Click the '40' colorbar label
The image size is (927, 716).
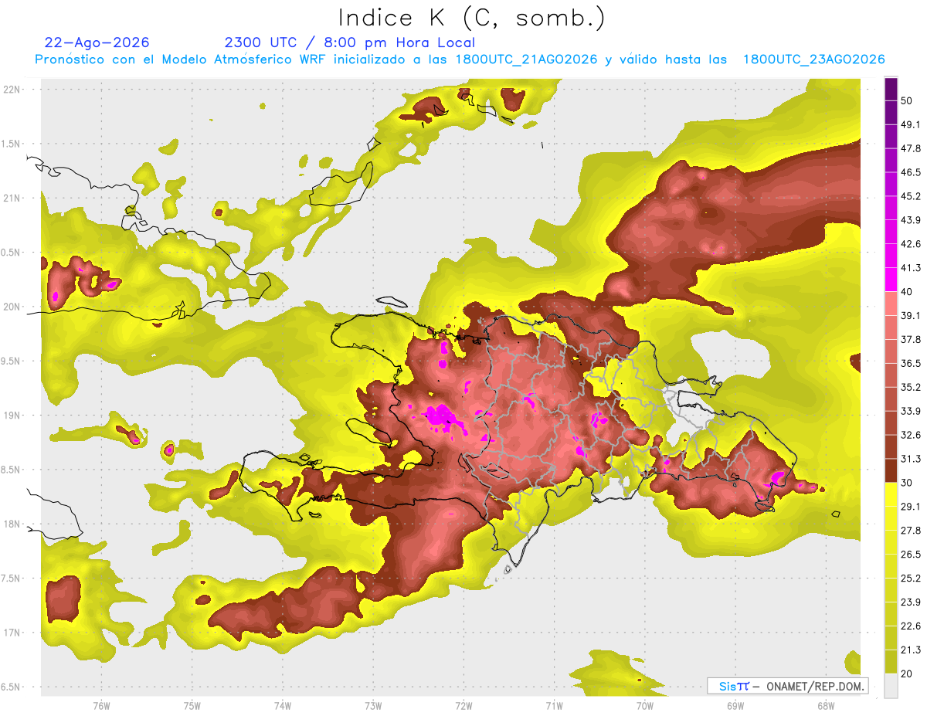point(908,291)
